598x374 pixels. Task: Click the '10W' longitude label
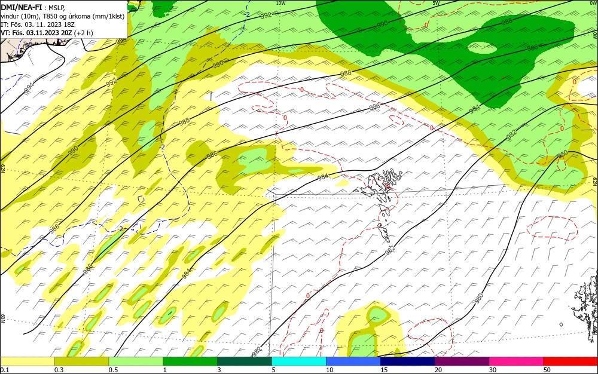click(280, 3)
